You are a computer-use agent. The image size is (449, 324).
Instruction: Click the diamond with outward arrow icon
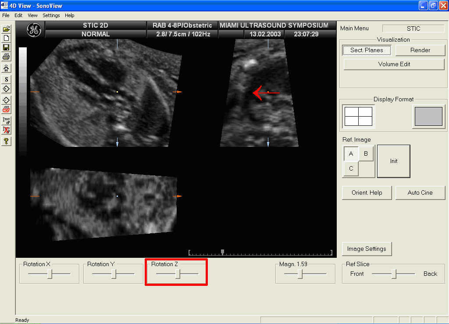click(6, 100)
